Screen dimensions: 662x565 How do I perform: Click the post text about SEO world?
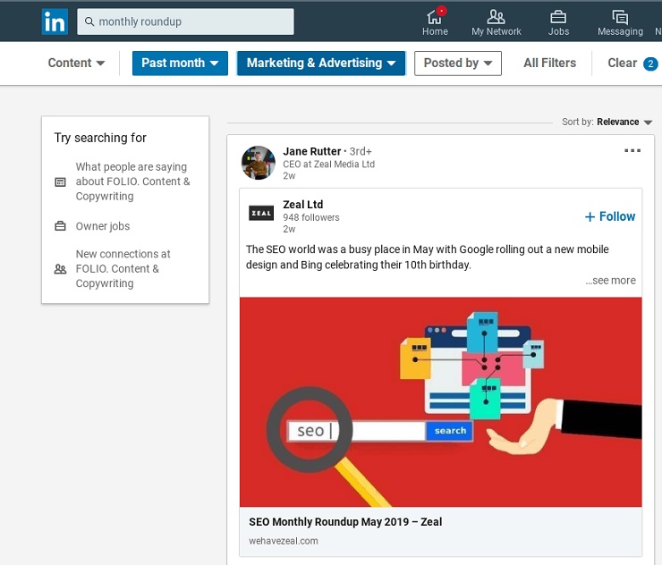point(428,257)
